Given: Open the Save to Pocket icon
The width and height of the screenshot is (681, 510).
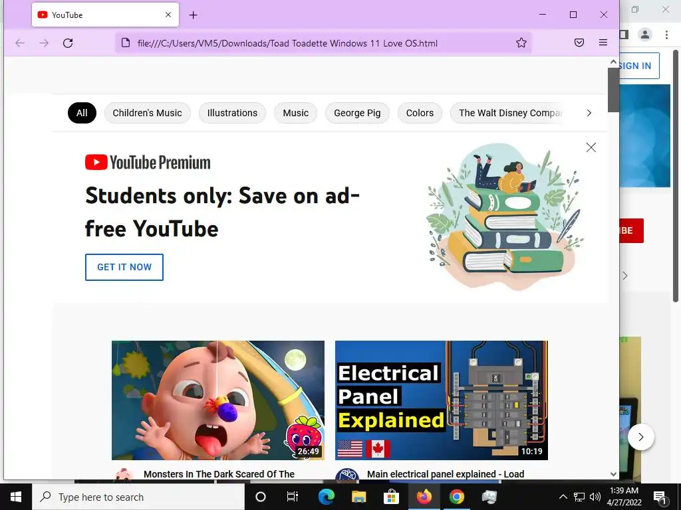Looking at the screenshot, I should tap(579, 42).
